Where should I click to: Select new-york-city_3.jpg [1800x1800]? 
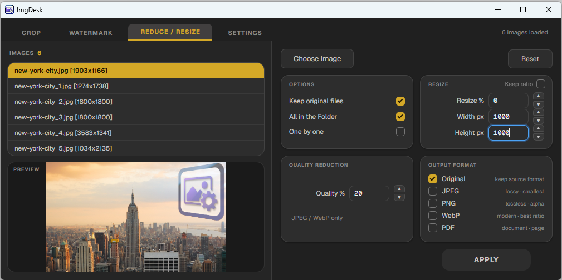[136, 117]
